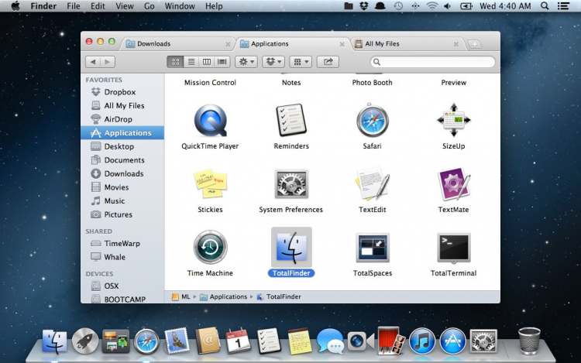Open the Trash in the Dock
The width and height of the screenshot is (581, 363).
[530, 341]
